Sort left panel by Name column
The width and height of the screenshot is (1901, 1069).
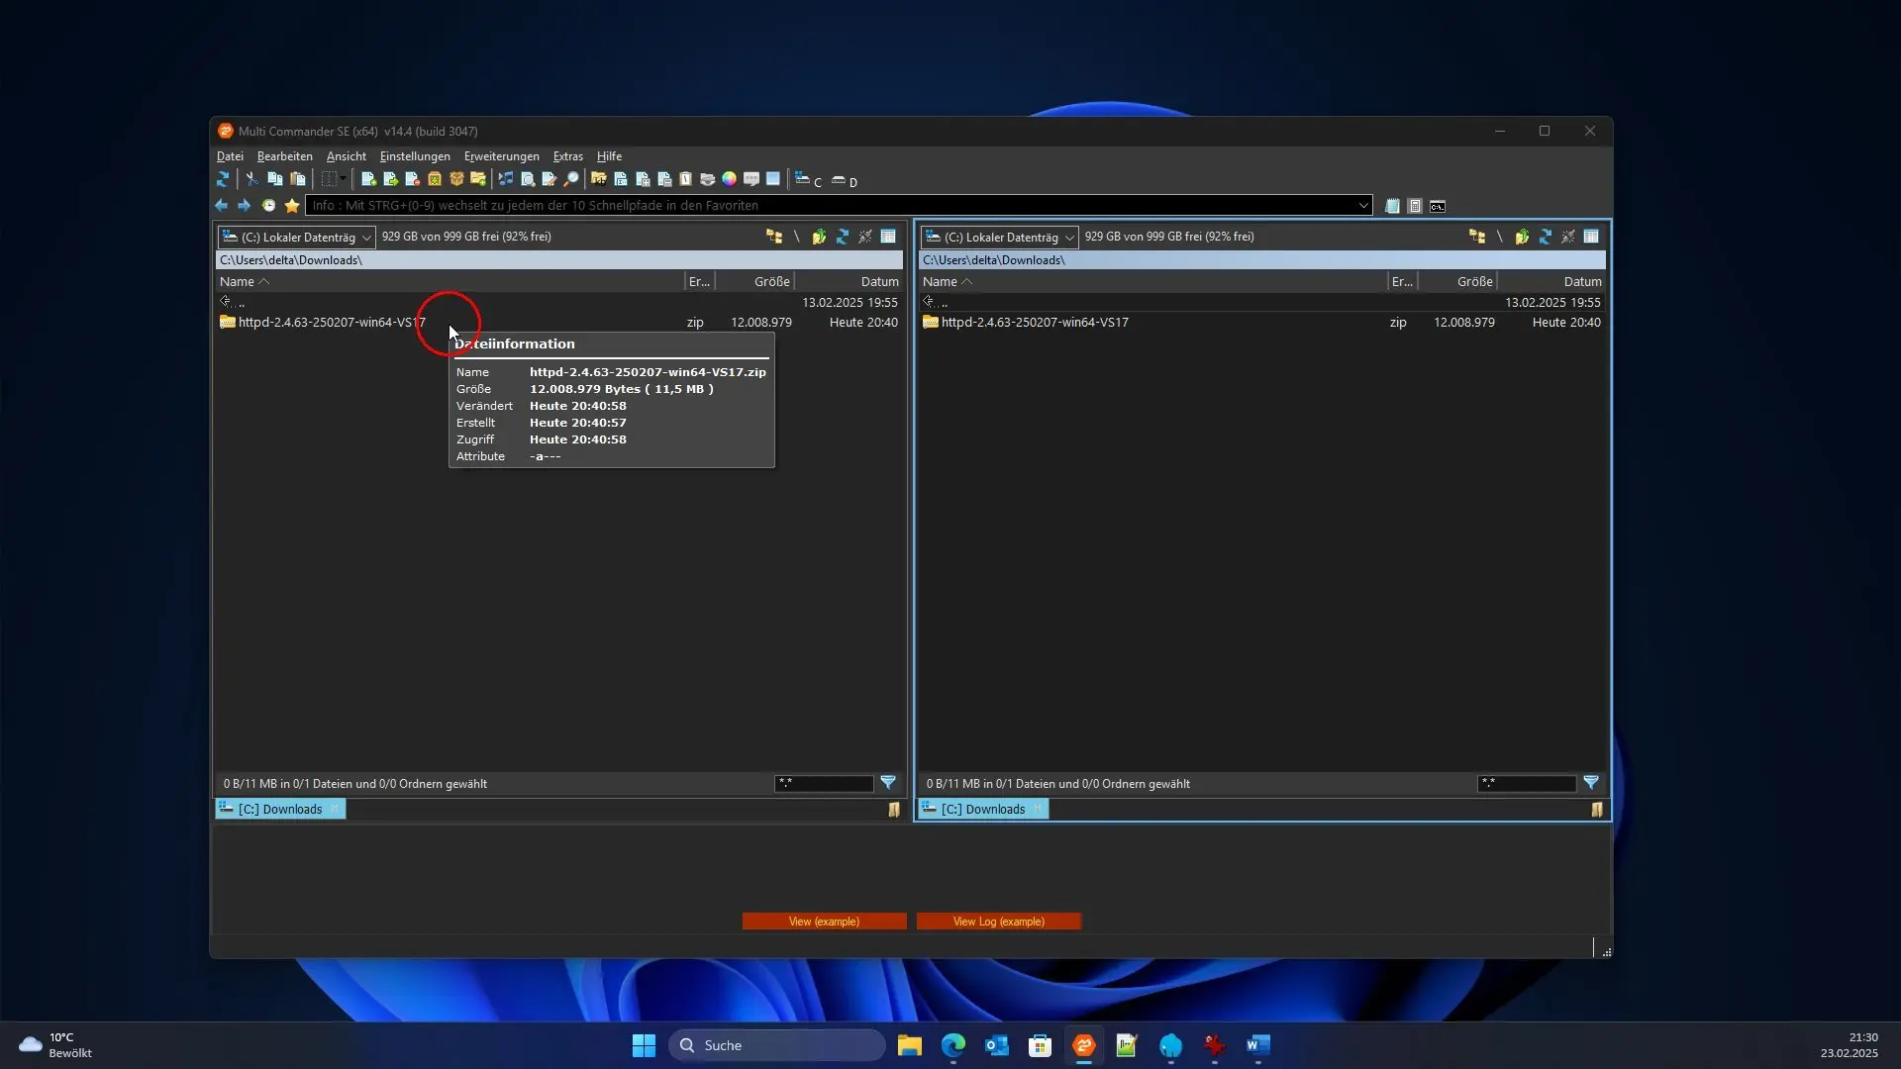tap(450, 282)
